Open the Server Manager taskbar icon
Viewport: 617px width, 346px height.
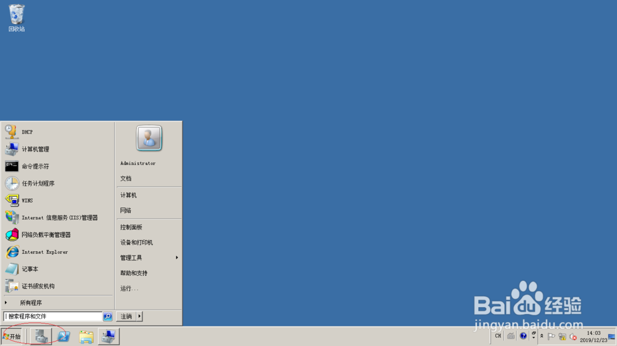click(41, 337)
